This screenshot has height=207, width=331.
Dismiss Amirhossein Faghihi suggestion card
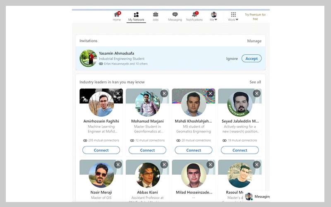pos(118,94)
